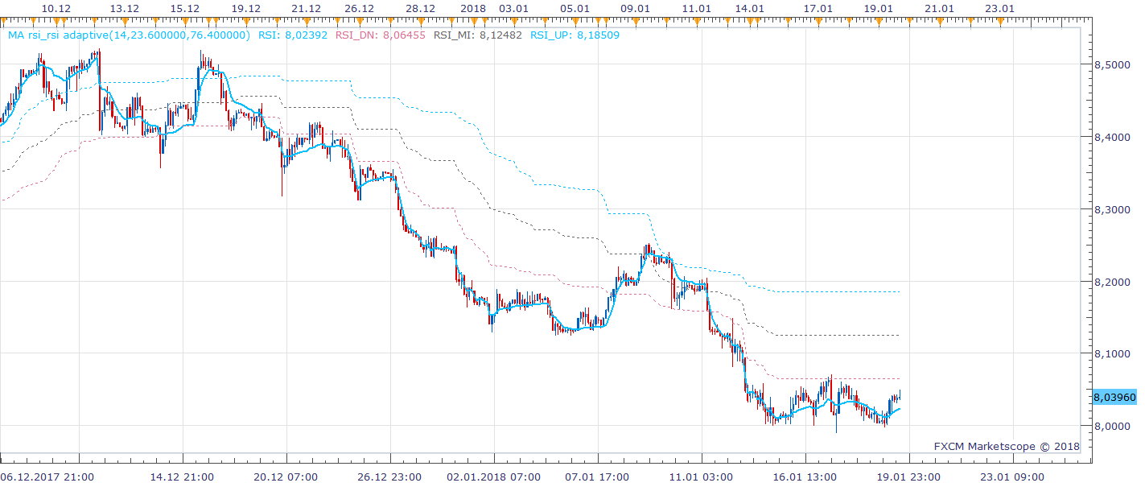The height and width of the screenshot is (487, 1145).
Task: Click the 15.12 date label on top axis
Action: click(x=185, y=7)
